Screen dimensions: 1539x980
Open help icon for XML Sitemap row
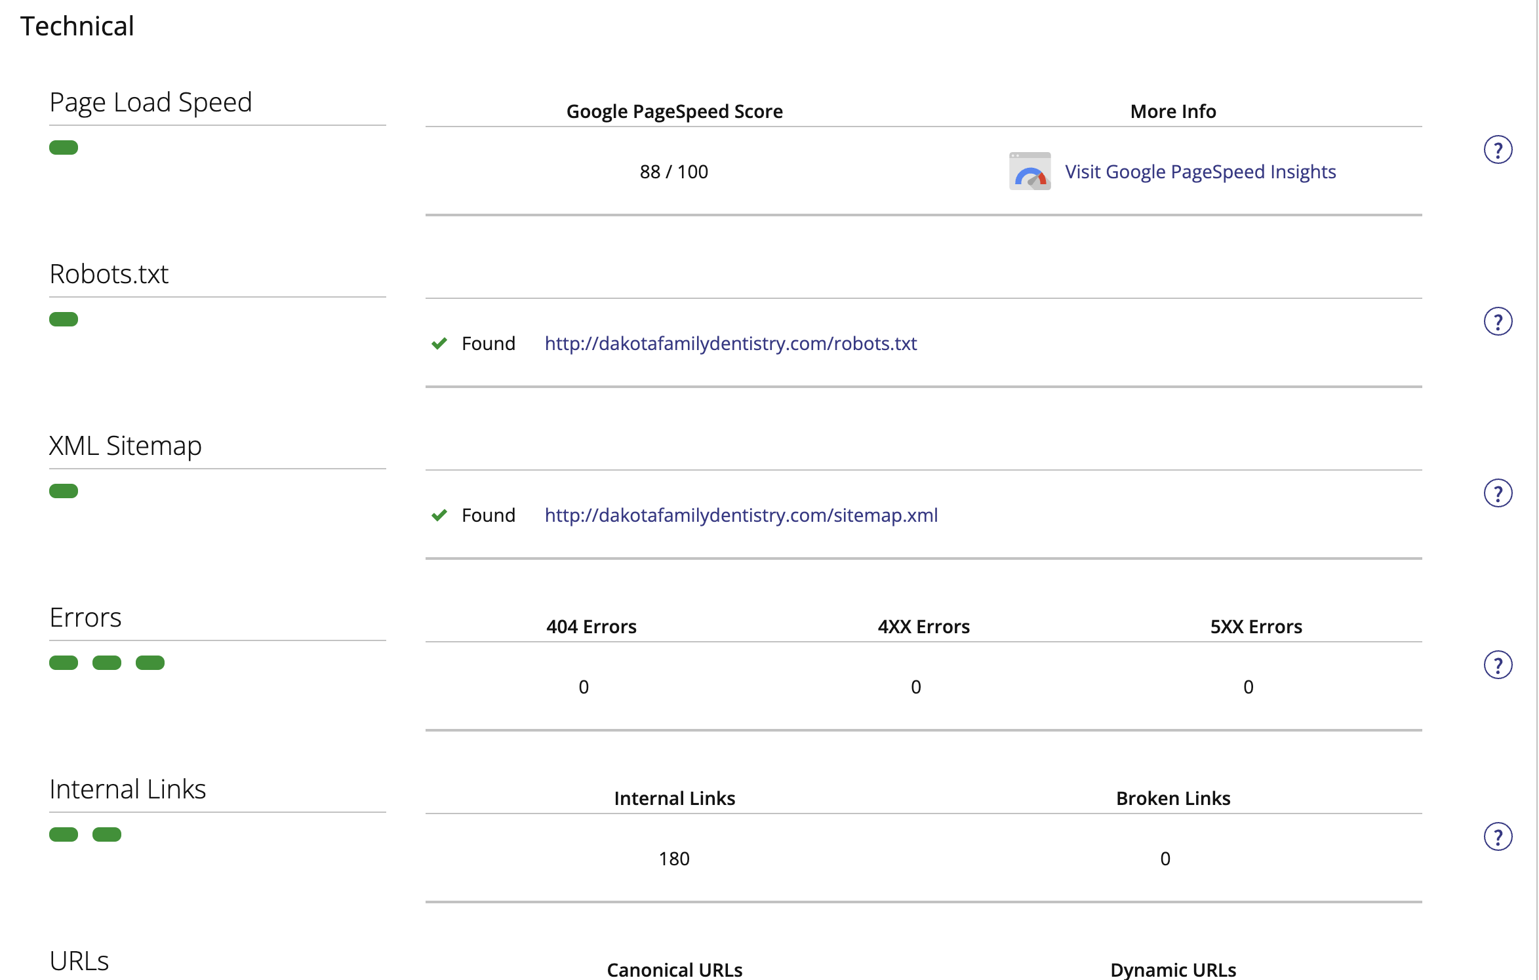[x=1498, y=493]
